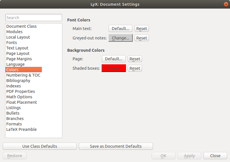Open Math Options settings
Screen dimensions: 230x162
(x=19, y=97)
